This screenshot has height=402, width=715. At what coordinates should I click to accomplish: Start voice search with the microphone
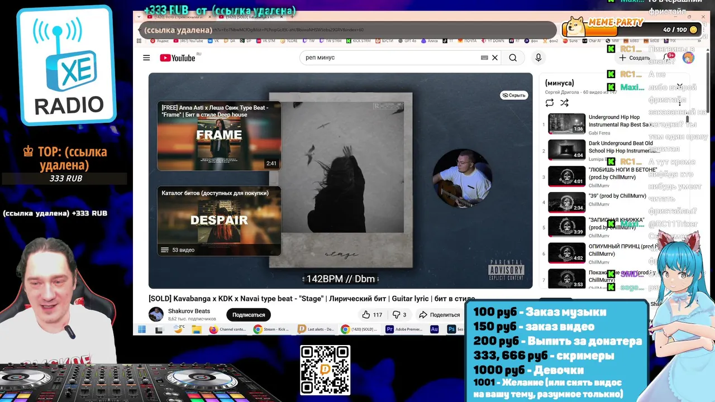tap(538, 58)
